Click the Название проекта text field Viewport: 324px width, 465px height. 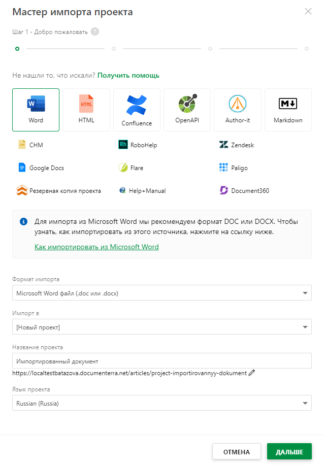pos(162,361)
